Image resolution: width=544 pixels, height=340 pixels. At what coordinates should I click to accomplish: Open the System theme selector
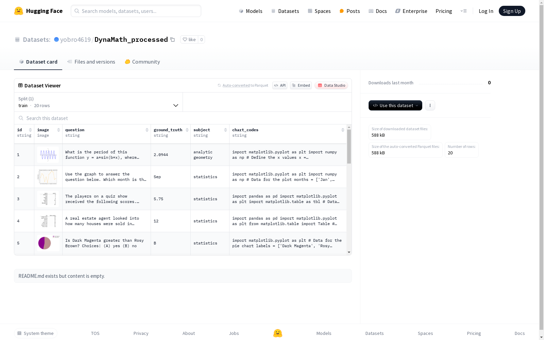[36, 333]
